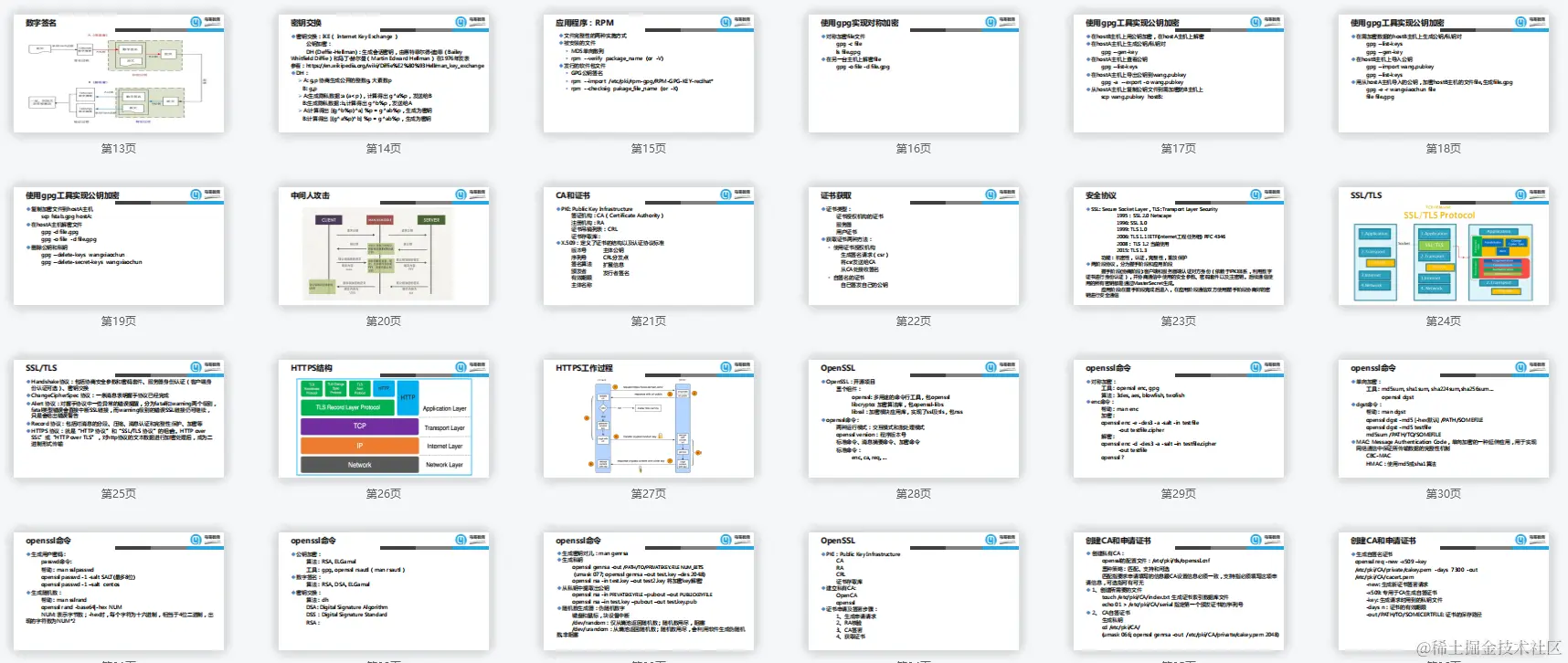
Task: Click the 第13页 page label
Action: pos(119,148)
